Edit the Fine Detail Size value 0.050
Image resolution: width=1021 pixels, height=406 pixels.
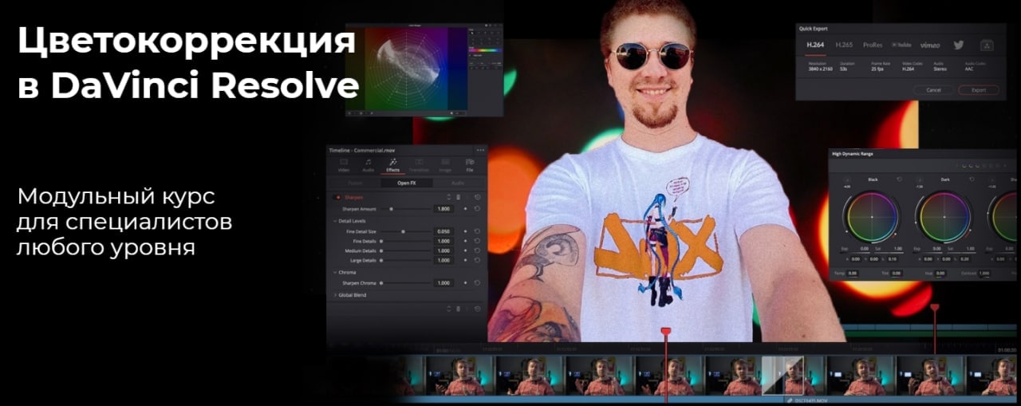click(443, 231)
